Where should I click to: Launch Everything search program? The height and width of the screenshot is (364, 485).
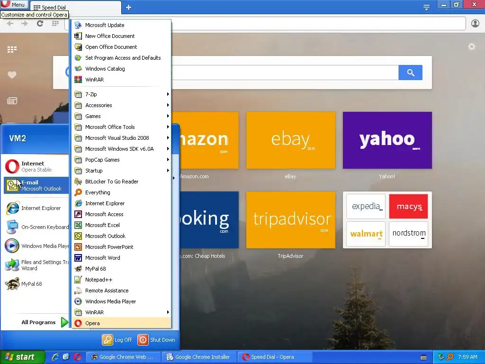pyautogui.click(x=122, y=192)
